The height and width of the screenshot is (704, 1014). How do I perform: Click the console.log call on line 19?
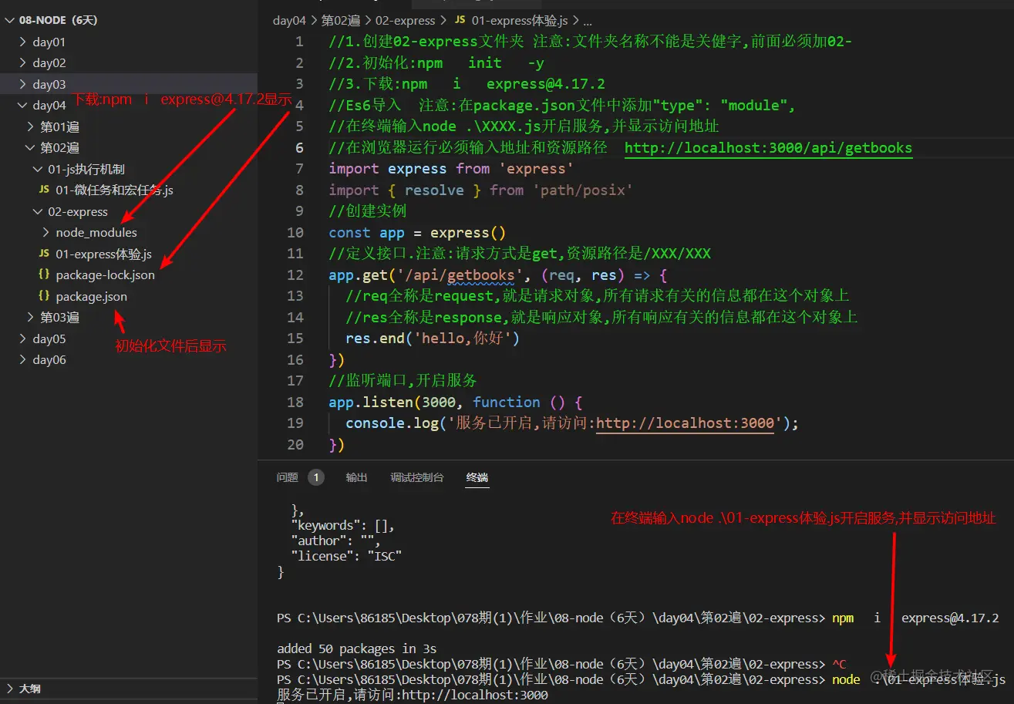pyautogui.click(x=572, y=423)
